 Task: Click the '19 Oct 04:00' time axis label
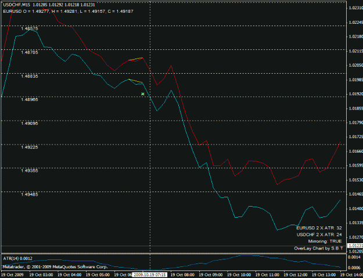point(69,275)
